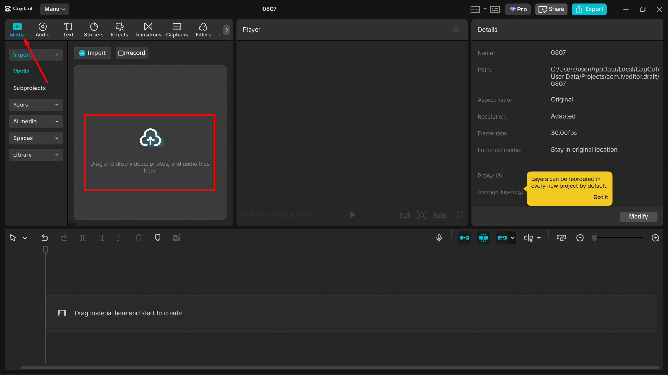The height and width of the screenshot is (375, 668).
Task: Toggle main track magnet
Action: pyautogui.click(x=465, y=238)
